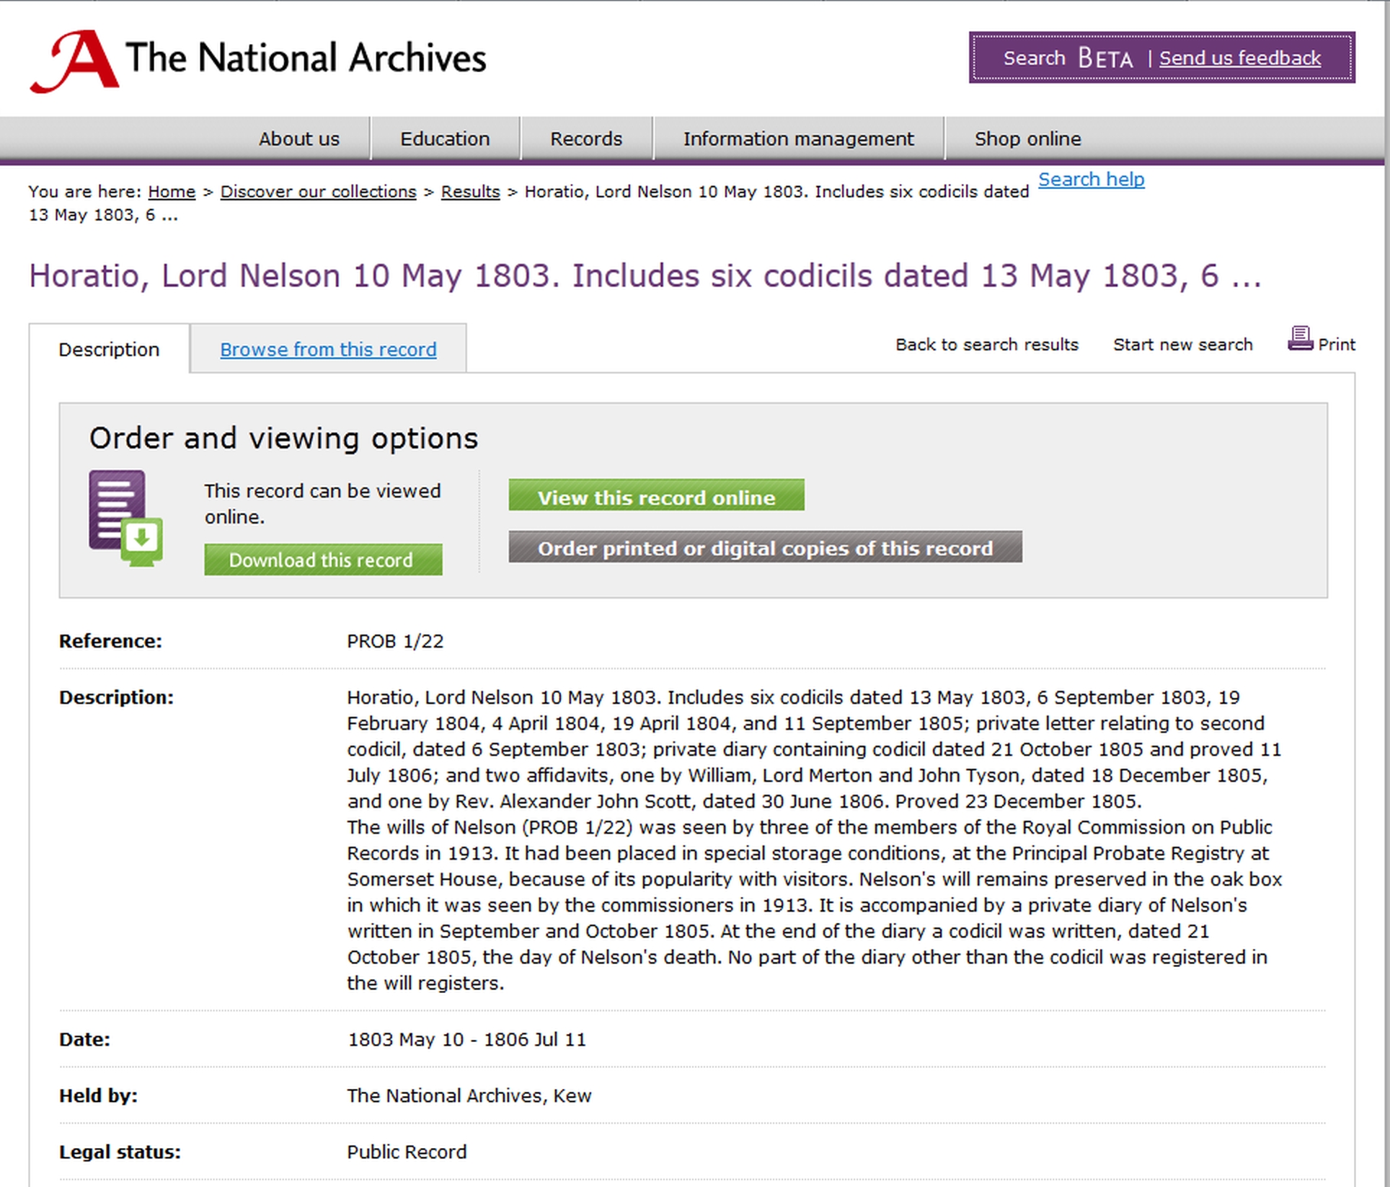This screenshot has width=1390, height=1187.
Task: Open the About us menu
Action: (298, 138)
